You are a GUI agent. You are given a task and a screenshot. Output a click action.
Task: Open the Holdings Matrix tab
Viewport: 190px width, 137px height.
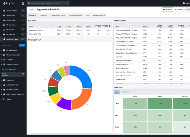pyautogui.click(x=99, y=15)
